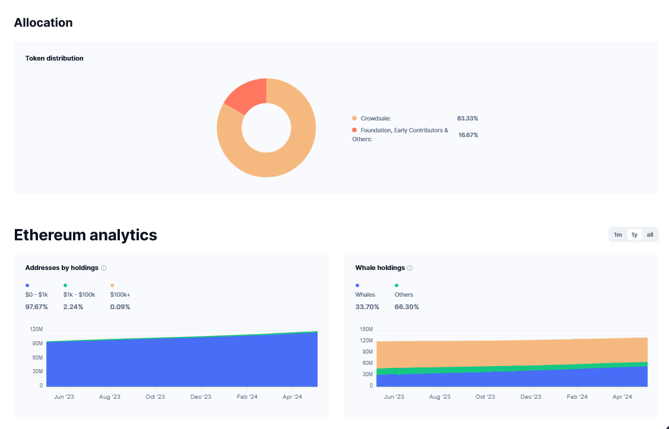Click the orange area in Whale holdings chart

click(505, 353)
